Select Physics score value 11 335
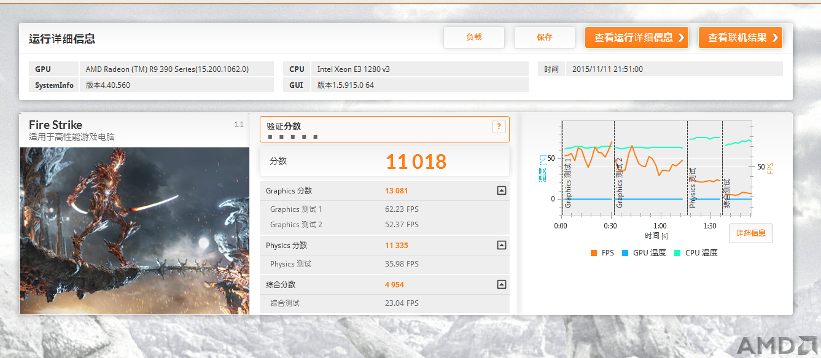Image resolution: width=821 pixels, height=358 pixels. click(397, 246)
